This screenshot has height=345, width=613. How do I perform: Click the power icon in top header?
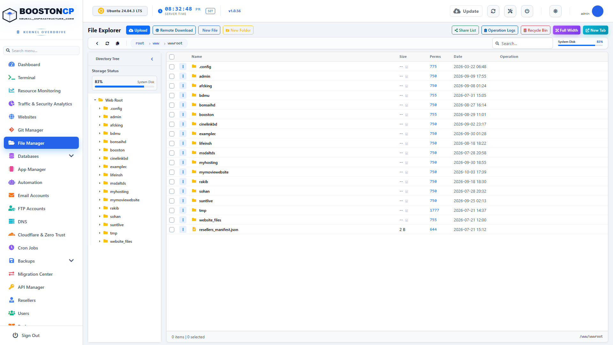point(527,11)
